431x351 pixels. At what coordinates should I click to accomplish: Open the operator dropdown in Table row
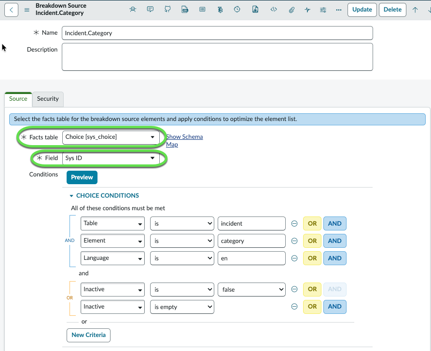pyautogui.click(x=182, y=224)
